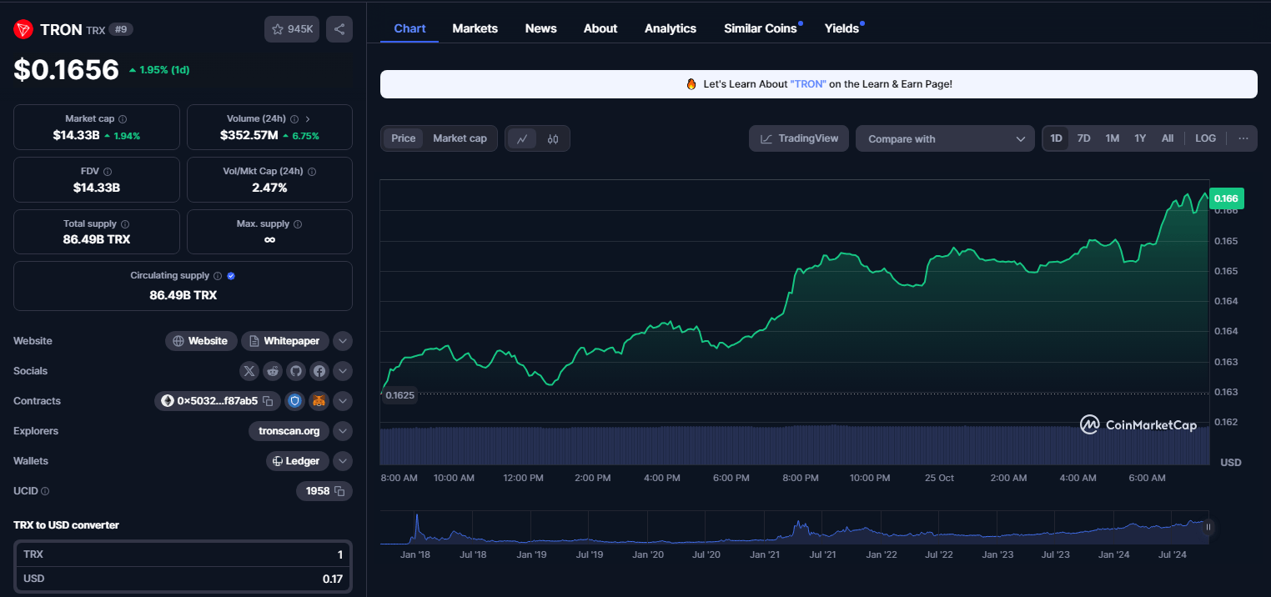Open the Analytics tab
This screenshot has width=1271, height=597.
[x=671, y=28]
